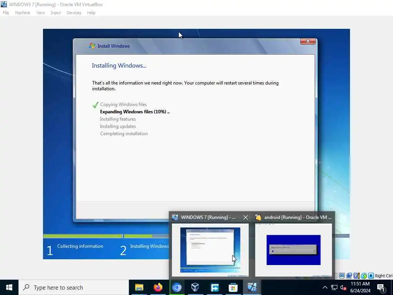
Task: Click the 'Installing Windows...' heading
Action: click(x=119, y=66)
